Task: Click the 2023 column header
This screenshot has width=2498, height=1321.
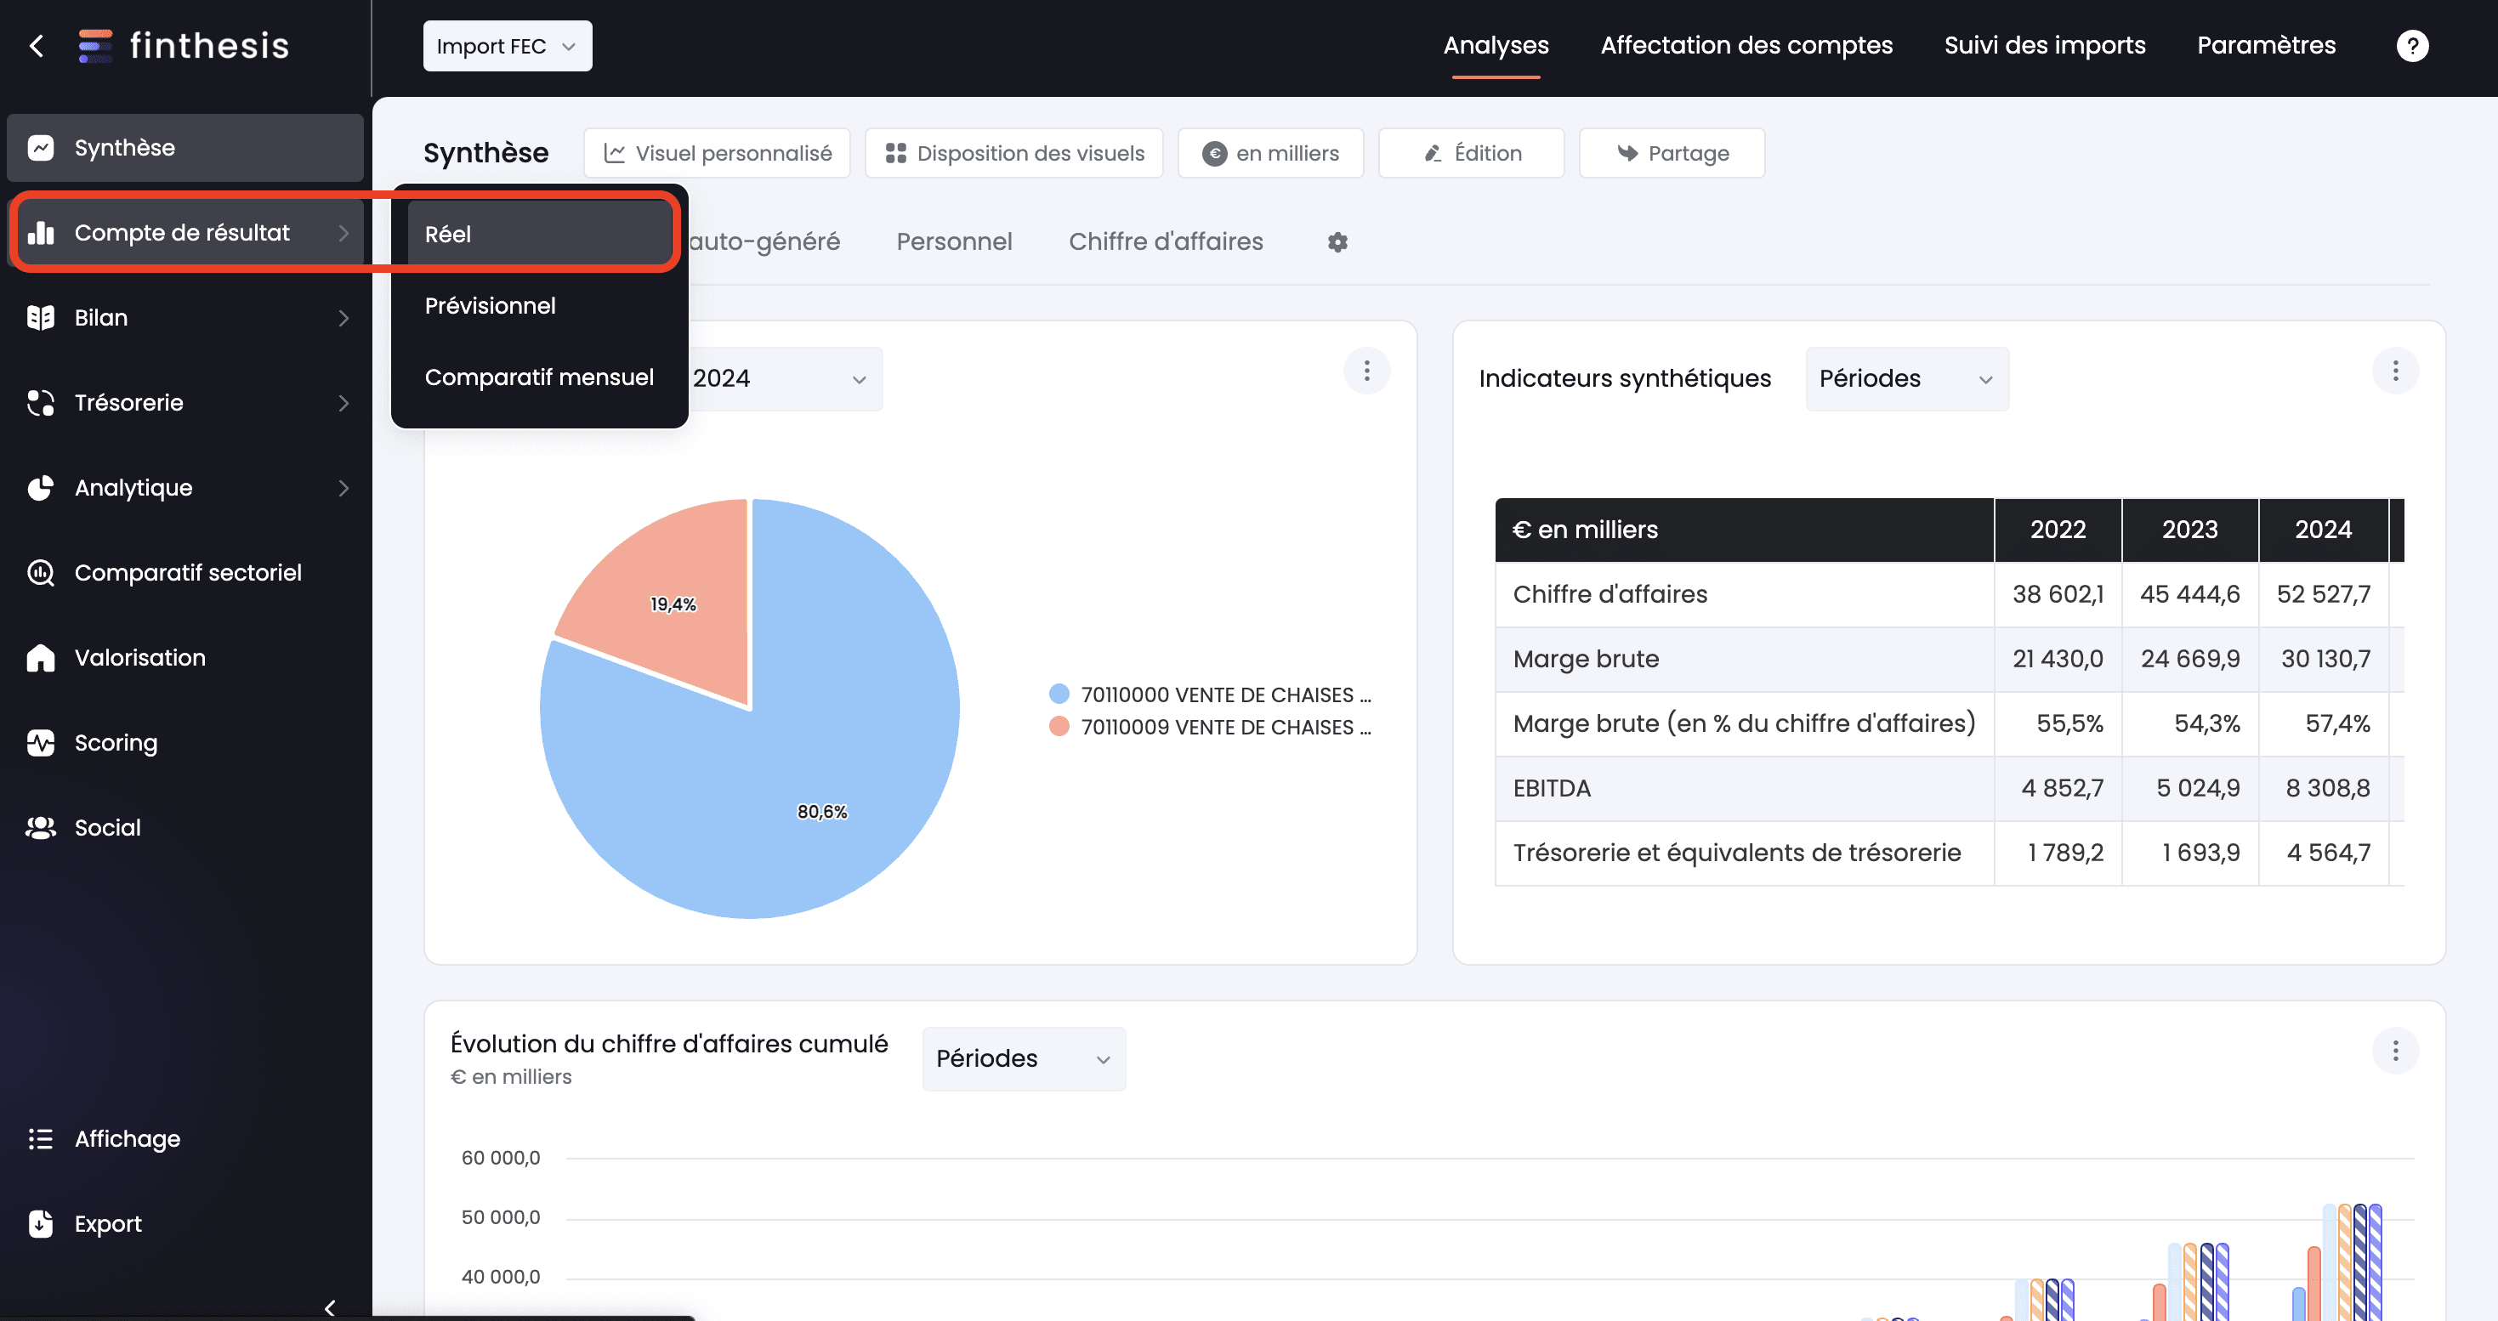Action: point(2189,530)
